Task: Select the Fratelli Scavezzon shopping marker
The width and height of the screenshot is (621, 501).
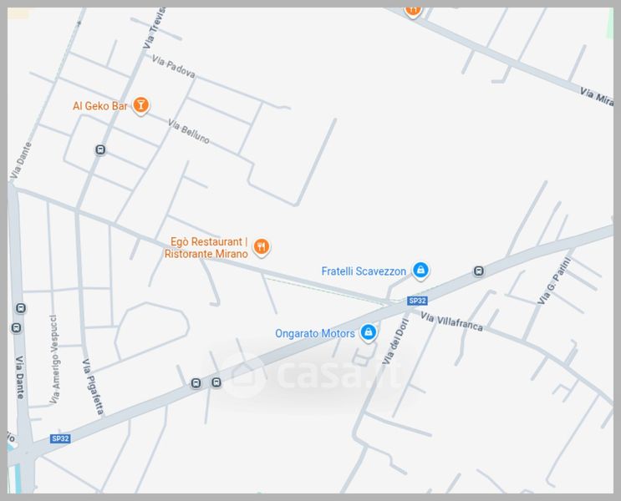Action: (420, 271)
